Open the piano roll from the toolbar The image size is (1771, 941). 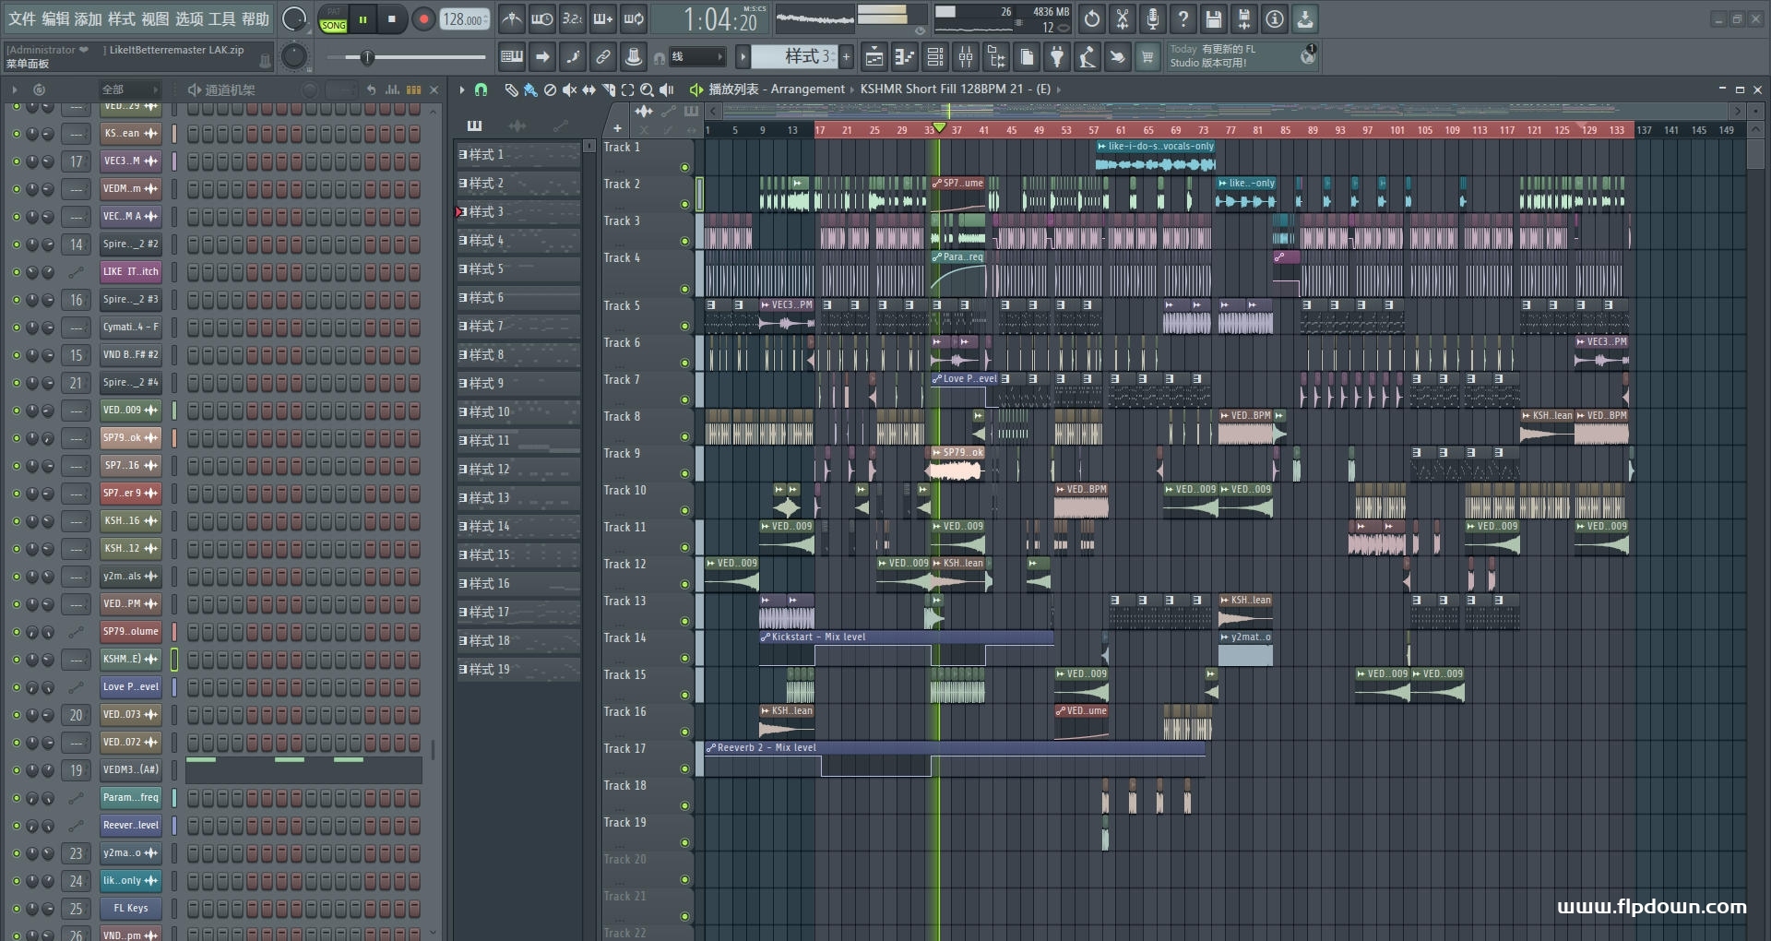[905, 57]
